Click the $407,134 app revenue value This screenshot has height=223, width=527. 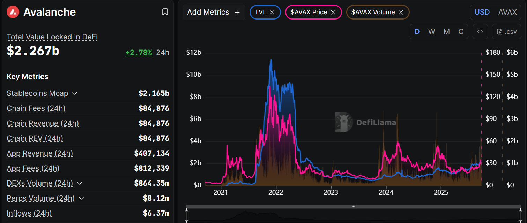[152, 153]
